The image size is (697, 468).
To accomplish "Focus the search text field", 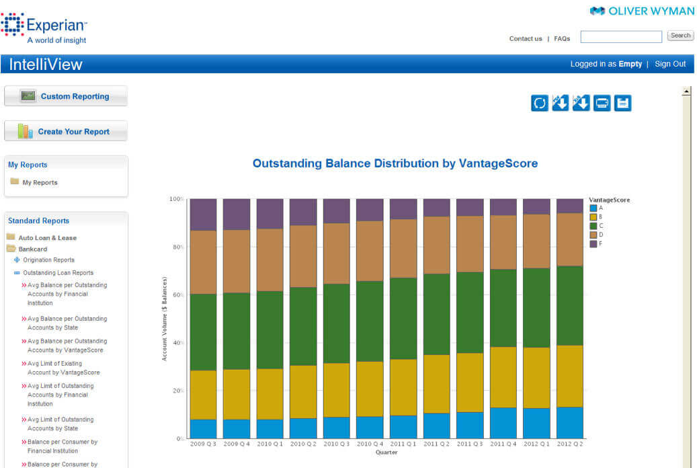I will point(621,36).
